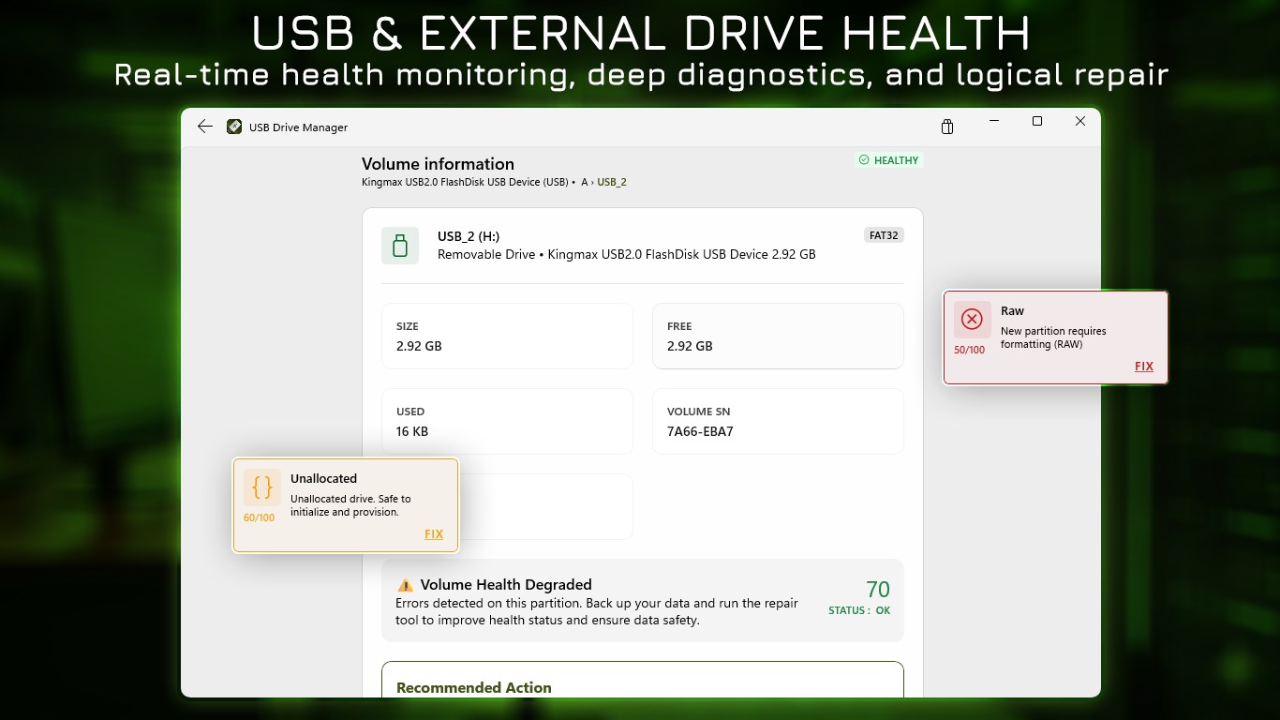This screenshot has width=1280, height=720.
Task: Click 'Errors detected on this partition' description text
Action: (x=597, y=611)
